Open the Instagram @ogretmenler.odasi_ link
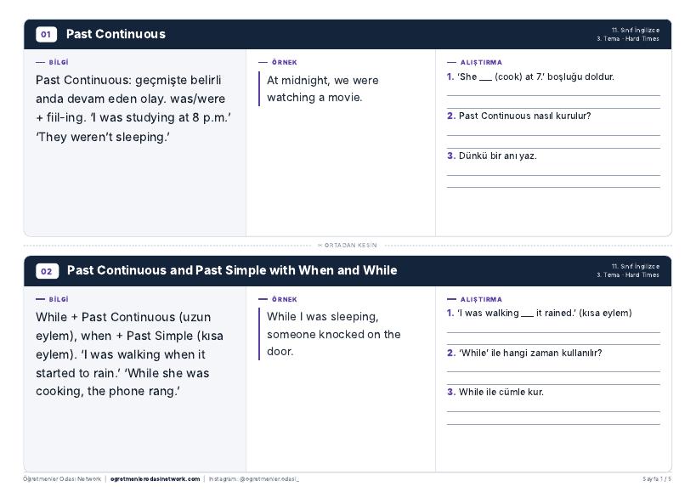 point(254,479)
